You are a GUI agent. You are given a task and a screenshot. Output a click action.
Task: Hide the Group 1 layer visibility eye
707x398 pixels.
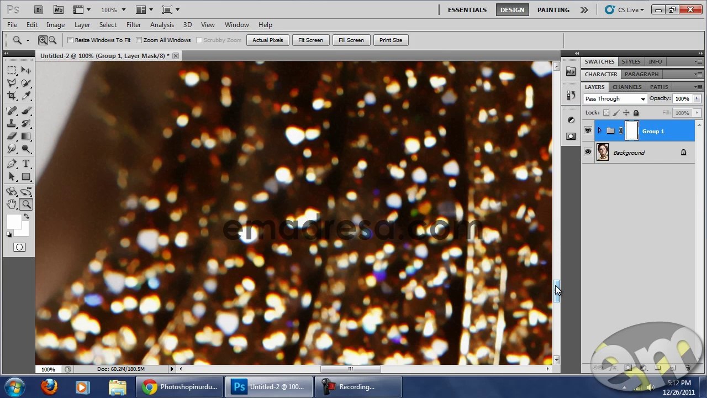pyautogui.click(x=588, y=131)
